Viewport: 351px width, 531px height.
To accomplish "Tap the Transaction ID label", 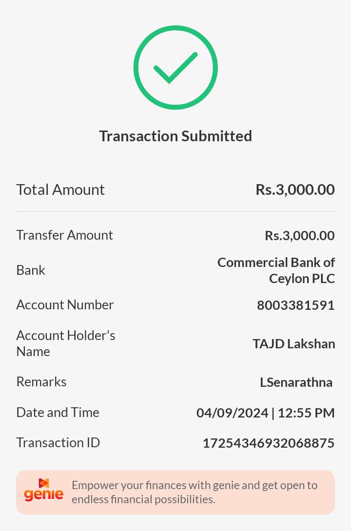I will point(58,442).
